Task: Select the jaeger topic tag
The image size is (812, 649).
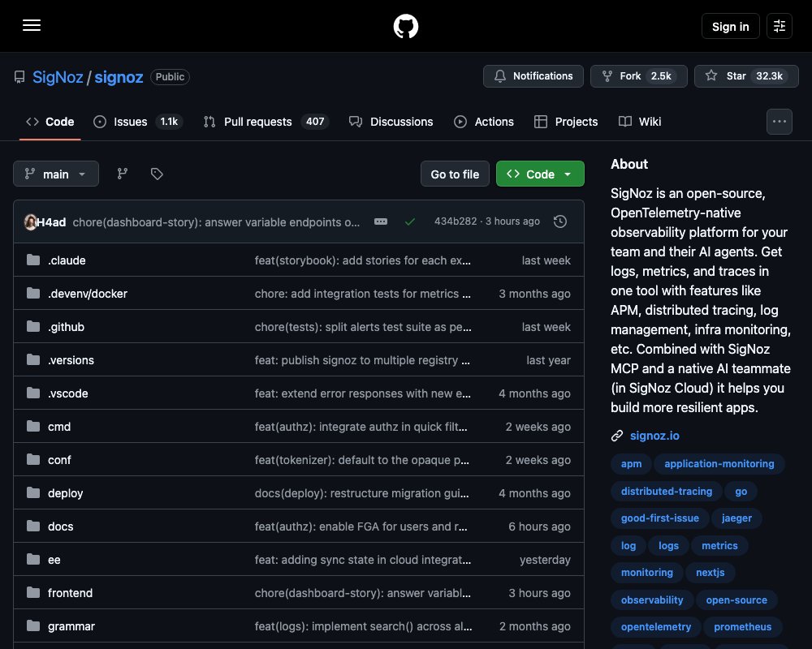Action: point(736,518)
